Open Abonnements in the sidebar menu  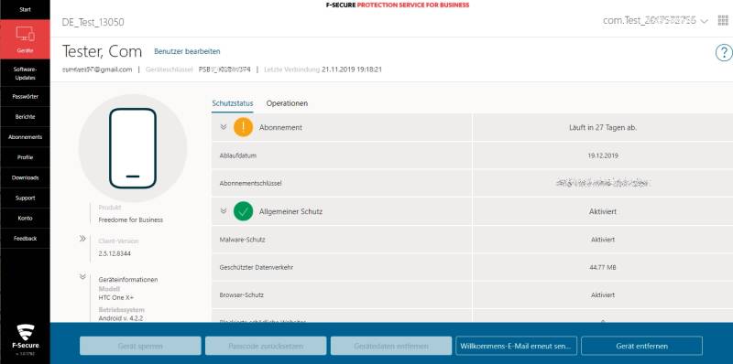click(25, 137)
